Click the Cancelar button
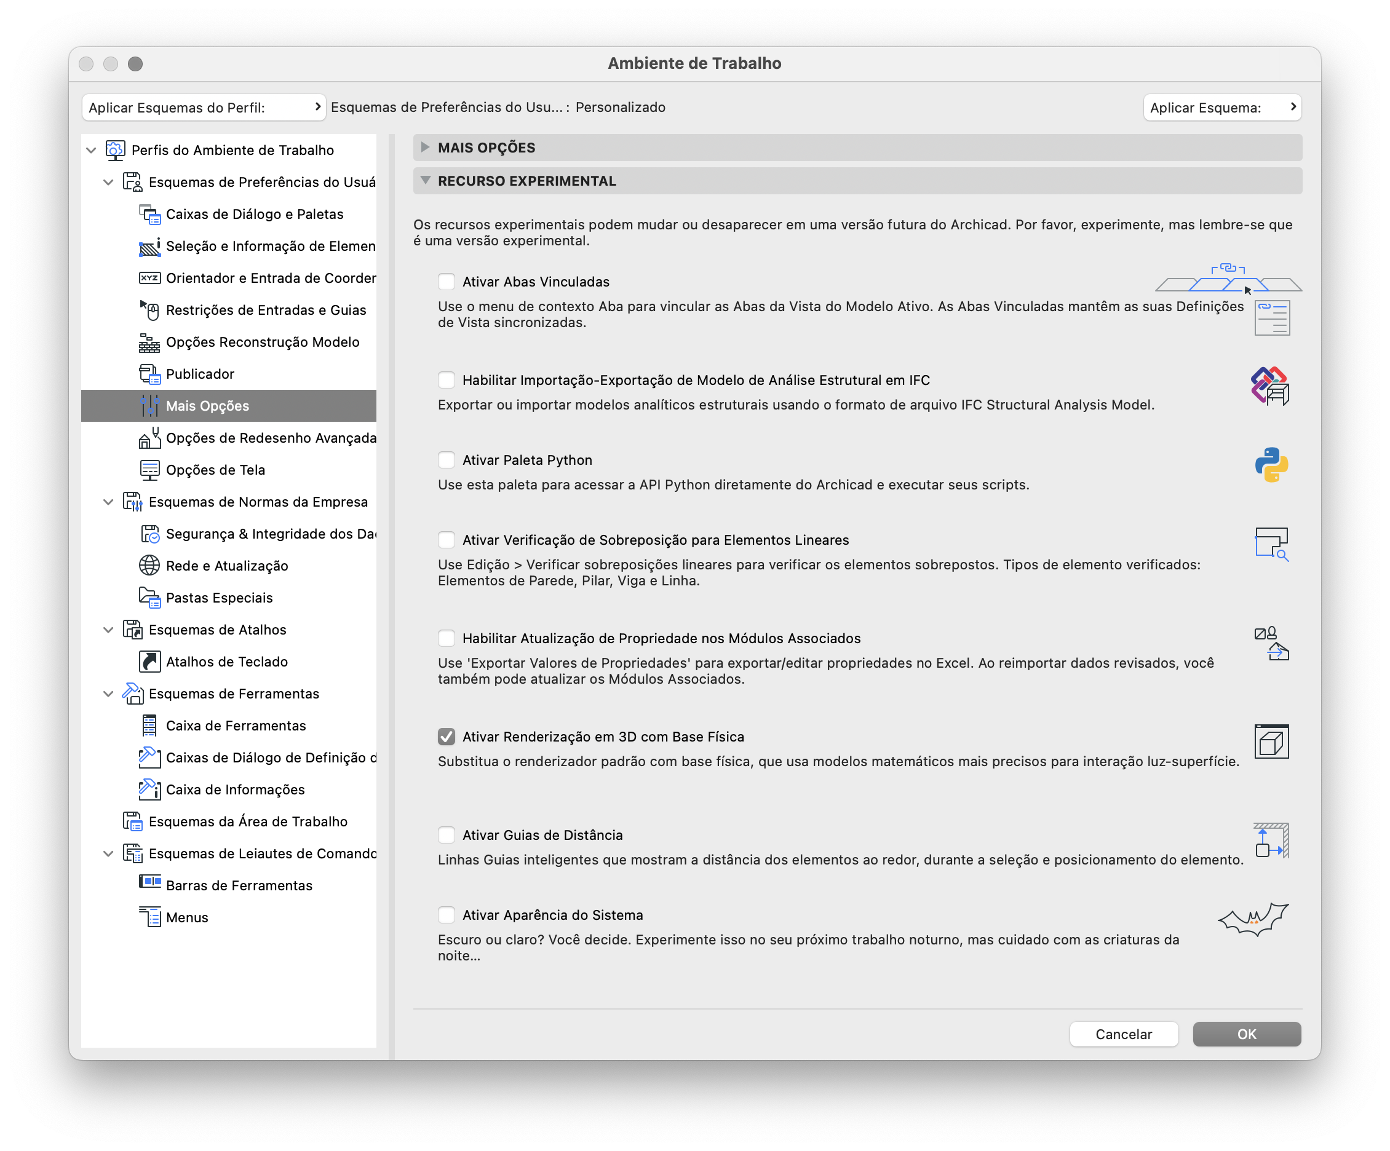Screen dimensions: 1390x1151 (1124, 1035)
